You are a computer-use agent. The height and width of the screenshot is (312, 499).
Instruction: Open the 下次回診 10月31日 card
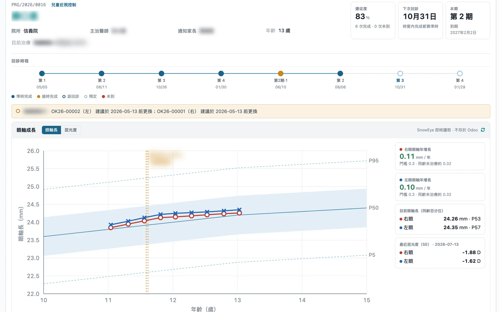pos(420,20)
